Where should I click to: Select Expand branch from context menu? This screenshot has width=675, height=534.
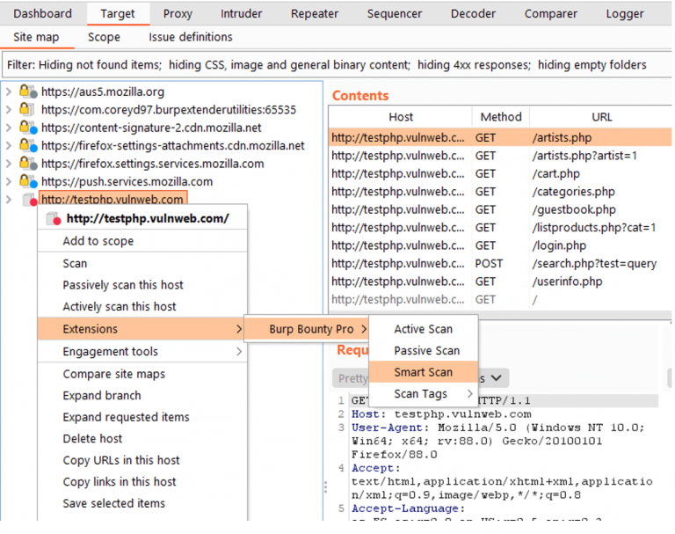tap(142, 395)
